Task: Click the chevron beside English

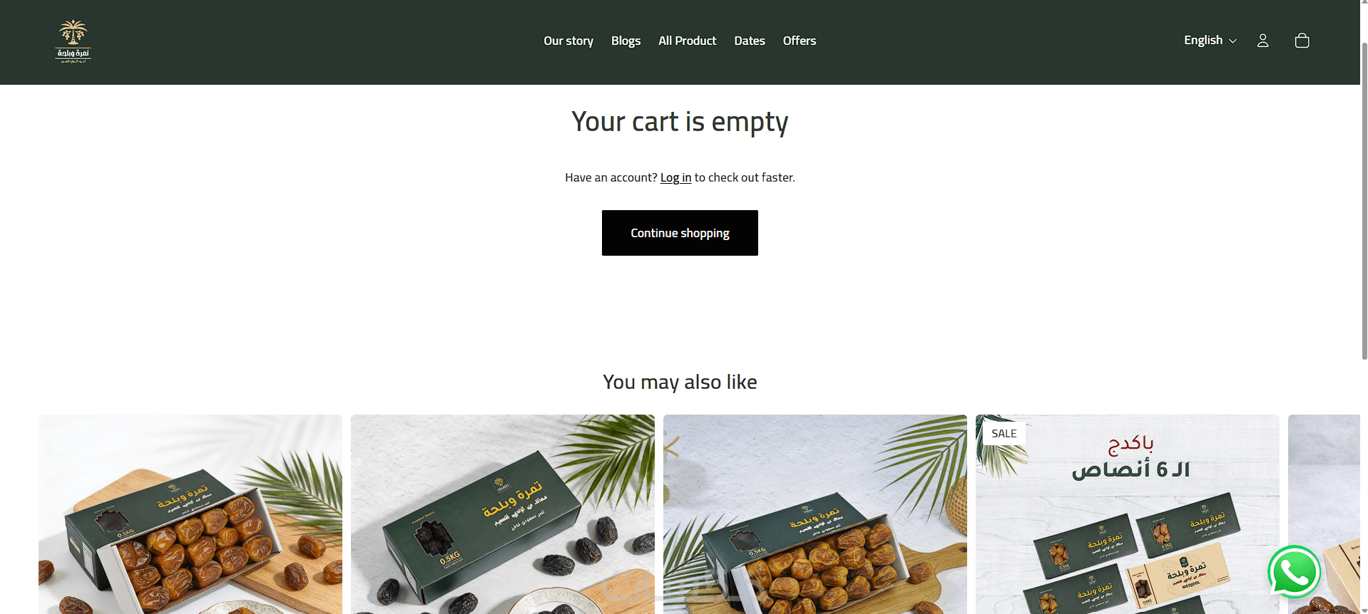Action: (x=1232, y=41)
